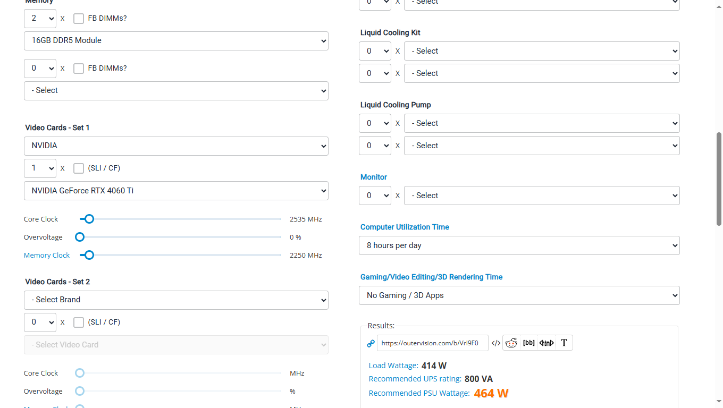Open the No Gaming / 3D Apps dropdown

tap(519, 296)
